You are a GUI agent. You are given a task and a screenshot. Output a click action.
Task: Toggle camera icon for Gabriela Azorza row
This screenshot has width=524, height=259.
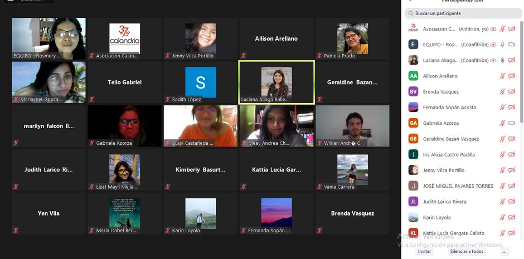(512, 123)
